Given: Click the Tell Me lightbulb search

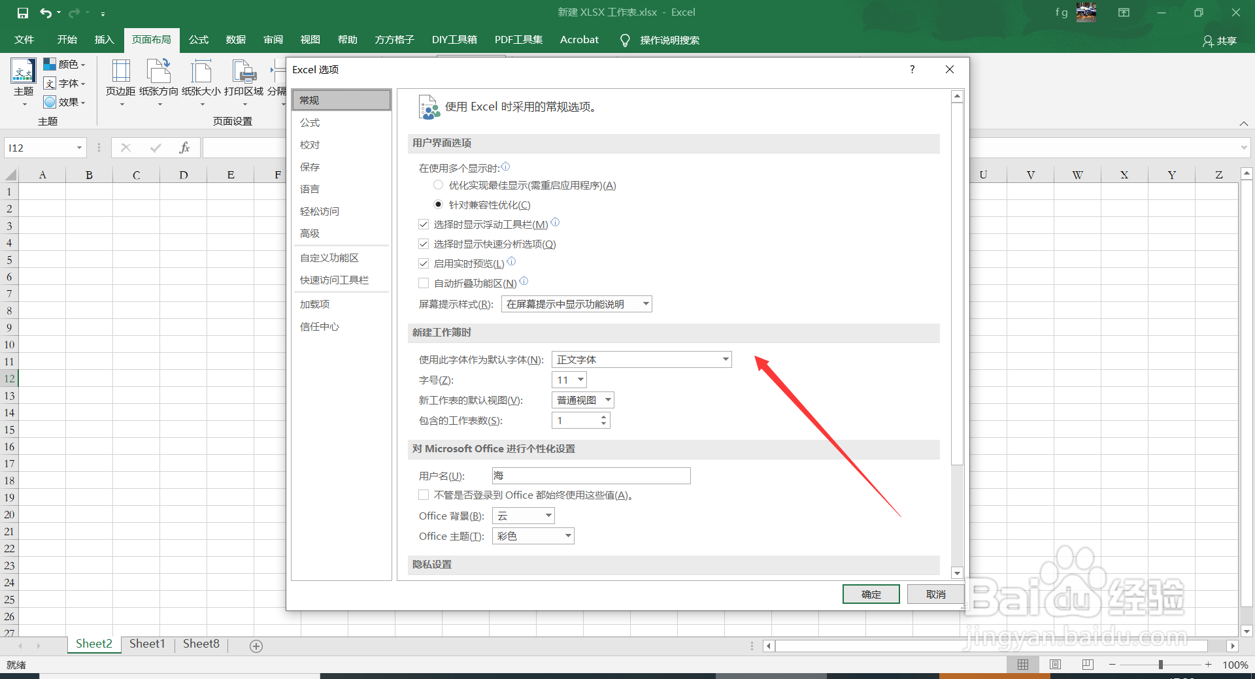Looking at the screenshot, I should (625, 41).
